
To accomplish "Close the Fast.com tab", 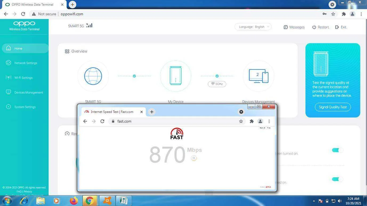I will coord(142,112).
